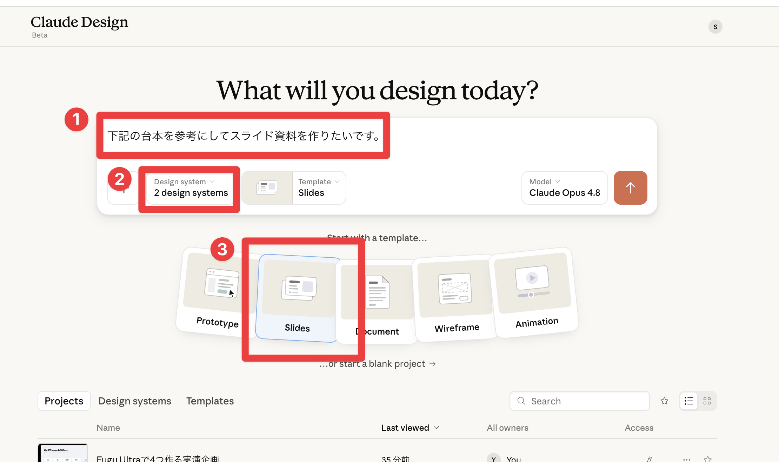This screenshot has height=462, width=779.
Task: Click the Name column header
Action: pyautogui.click(x=108, y=428)
